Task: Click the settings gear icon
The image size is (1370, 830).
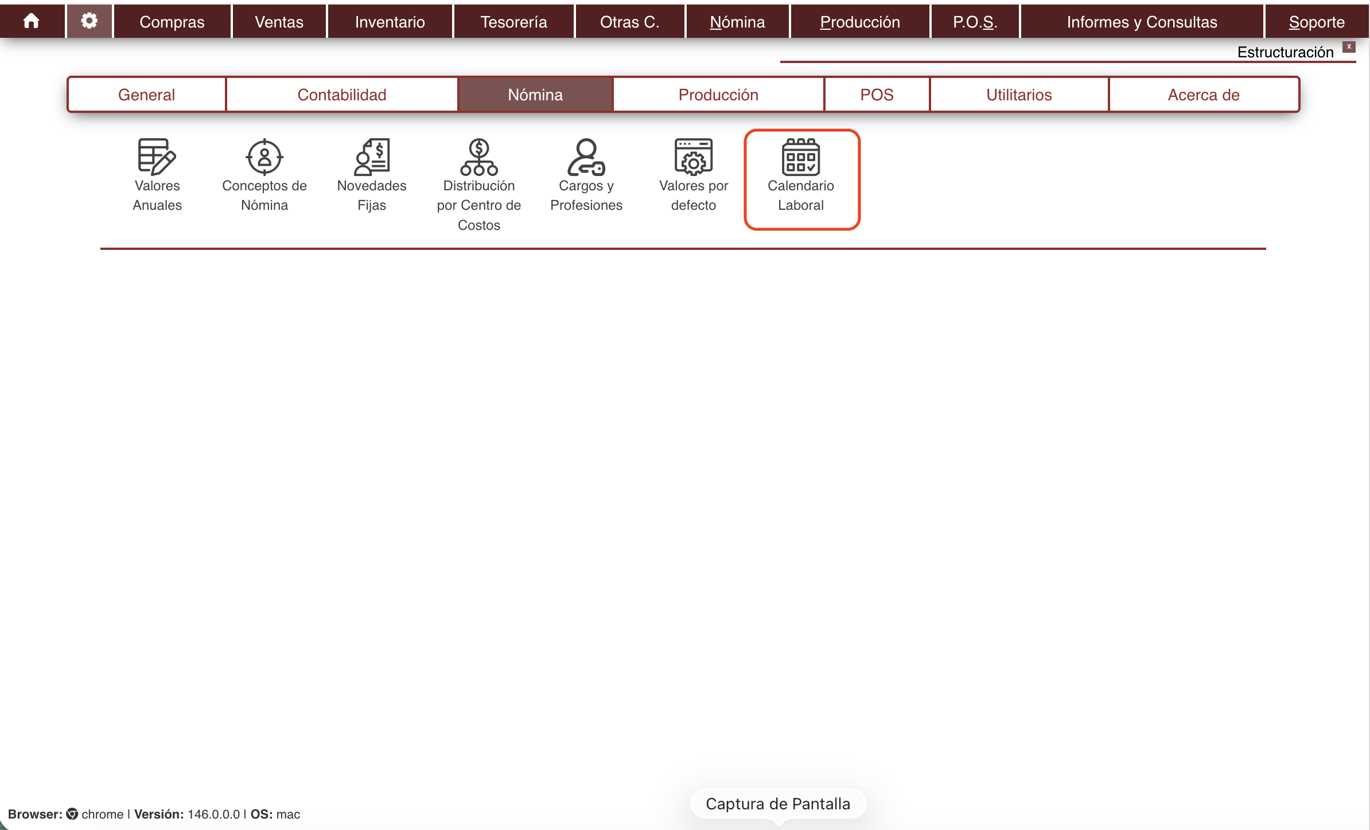Action: pyautogui.click(x=89, y=21)
